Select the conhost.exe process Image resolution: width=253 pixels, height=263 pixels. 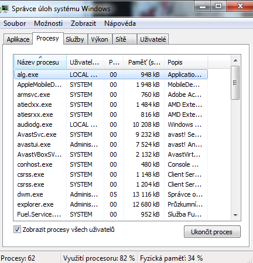[111, 164]
